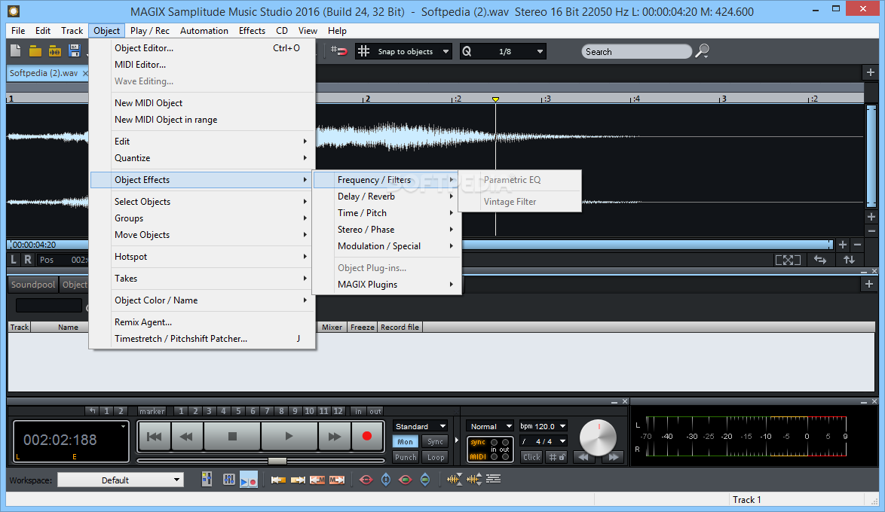Click the transport position slider handle
The height and width of the screenshot is (512, 885).
[277, 461]
